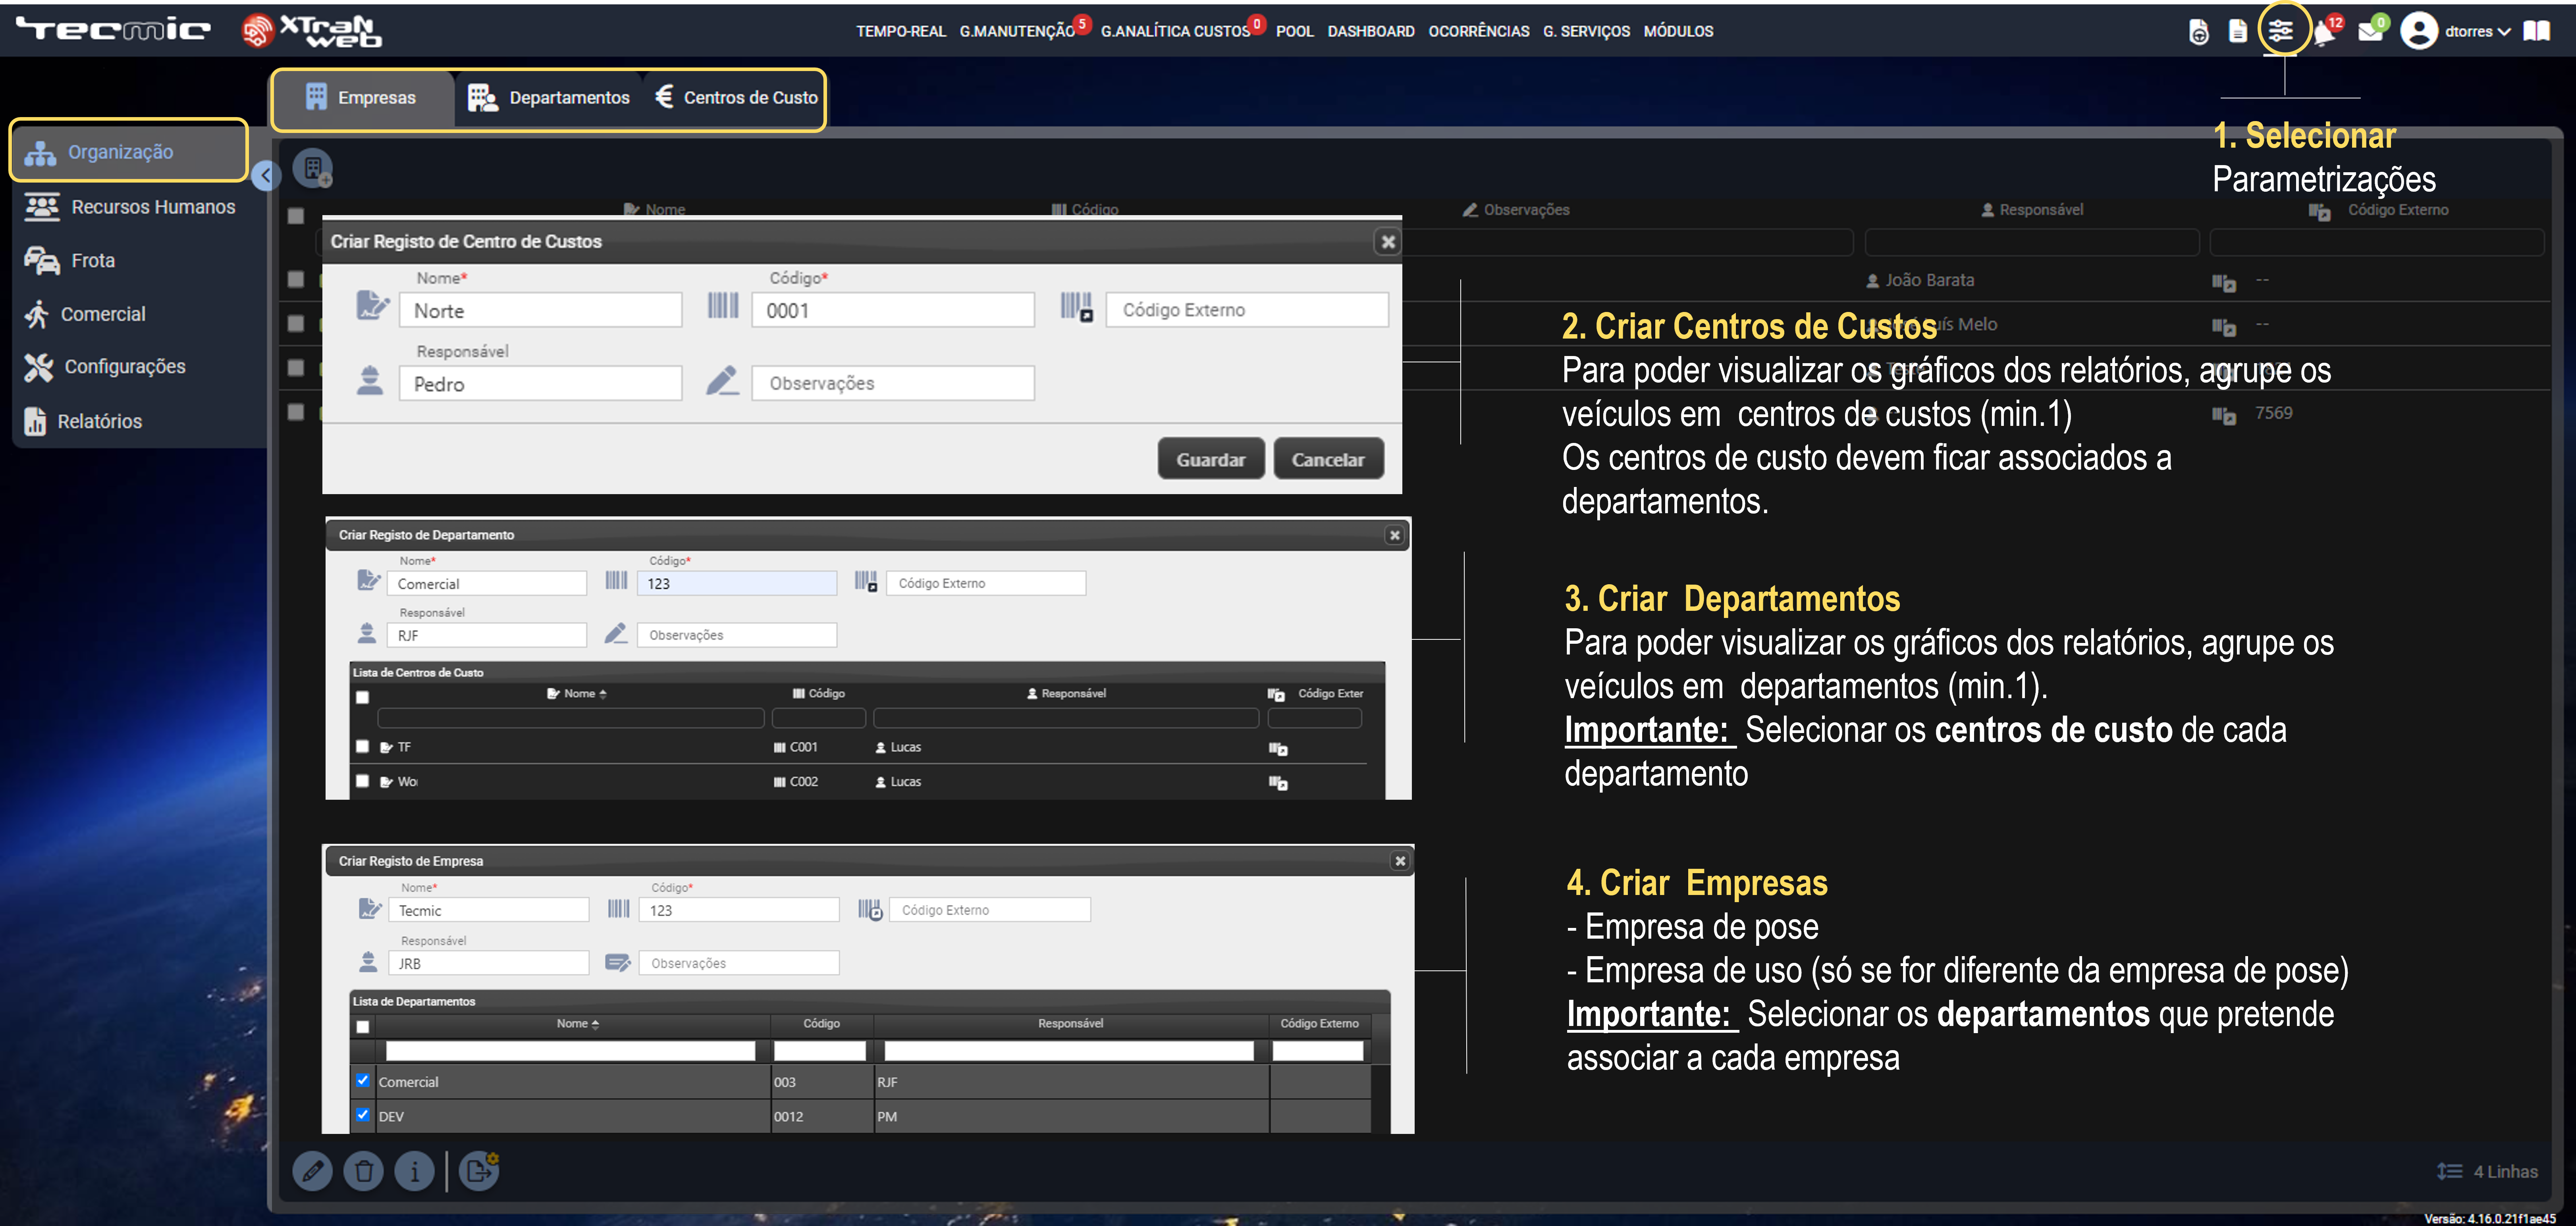Image resolution: width=2576 pixels, height=1226 pixels.
Task: Check the TF cost center checkbox
Action: point(362,746)
